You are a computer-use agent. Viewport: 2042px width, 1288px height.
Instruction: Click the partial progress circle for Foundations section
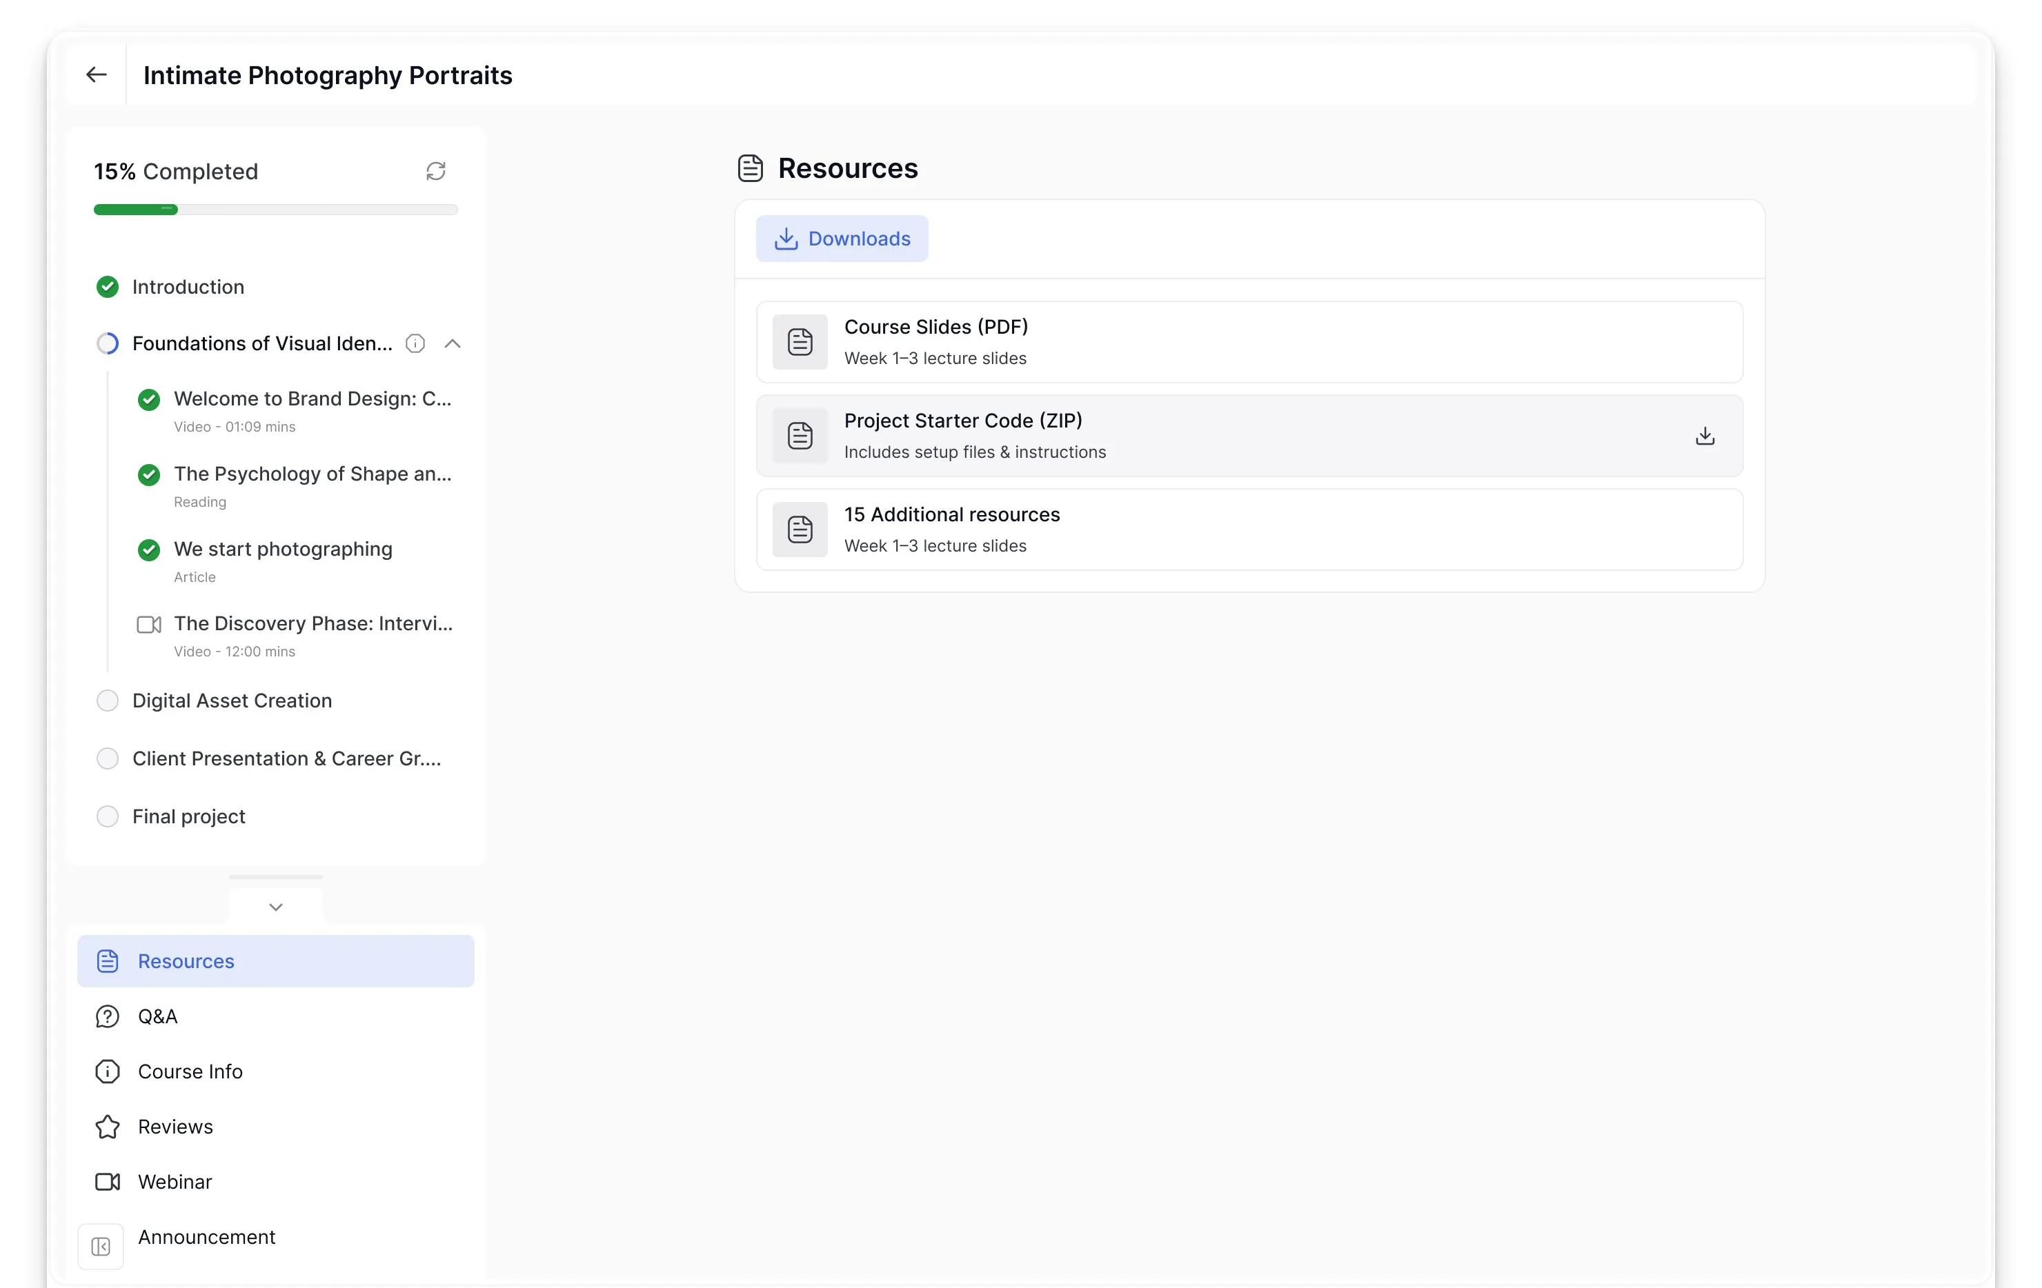tap(108, 343)
